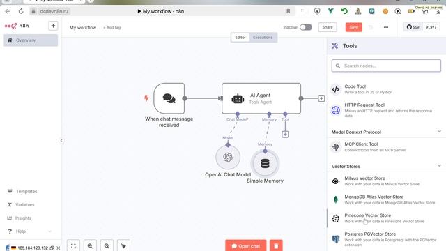Viewport: 446px width, 251px height.
Task: Zoom in on the canvas
Action: tap(90, 246)
